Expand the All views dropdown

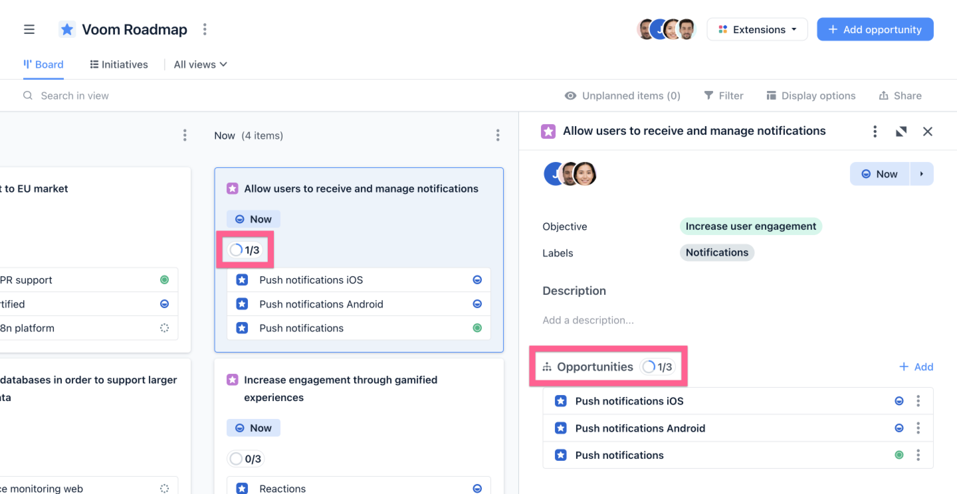(x=201, y=64)
